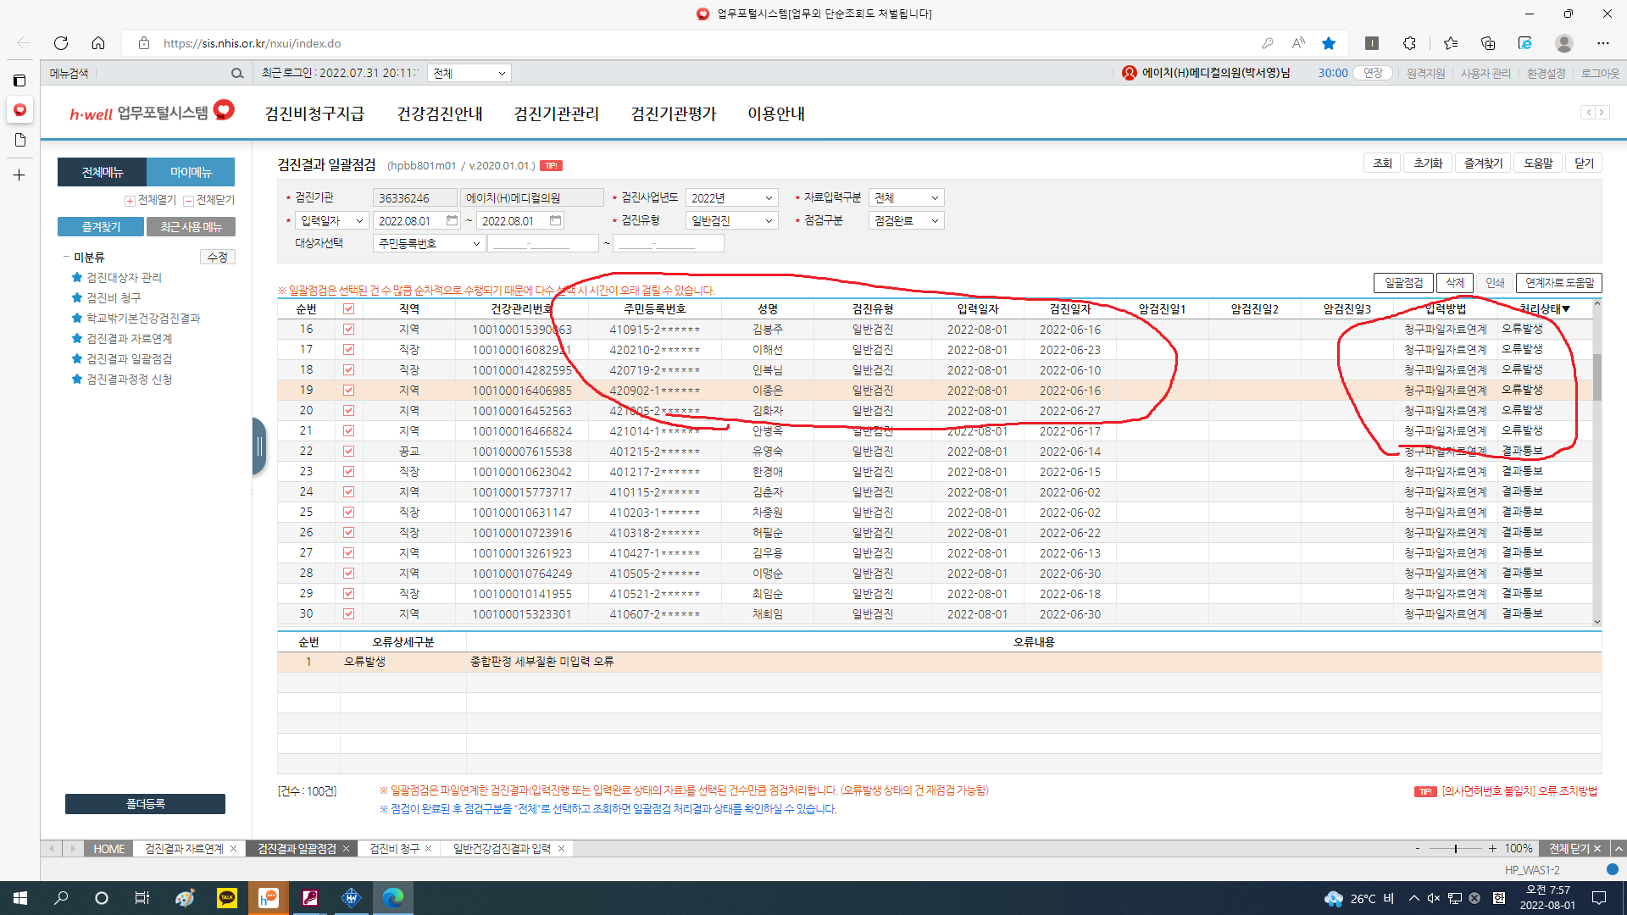1627x915 pixels.
Task: Open the 검진사업년도 2022년 dropdown
Action: 732,197
